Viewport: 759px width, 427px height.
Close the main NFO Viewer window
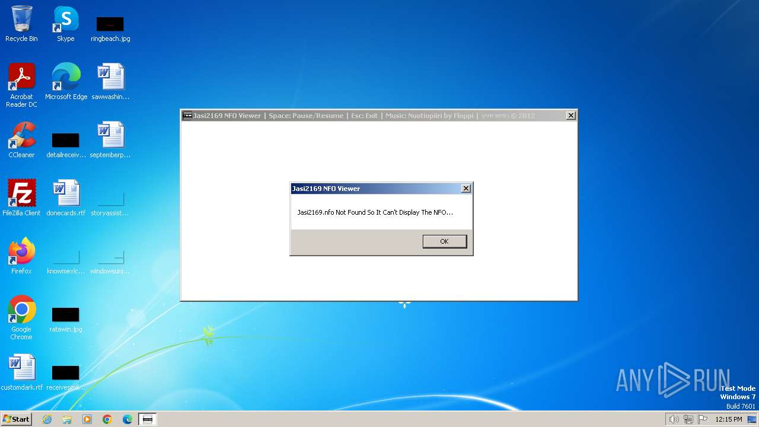(570, 116)
